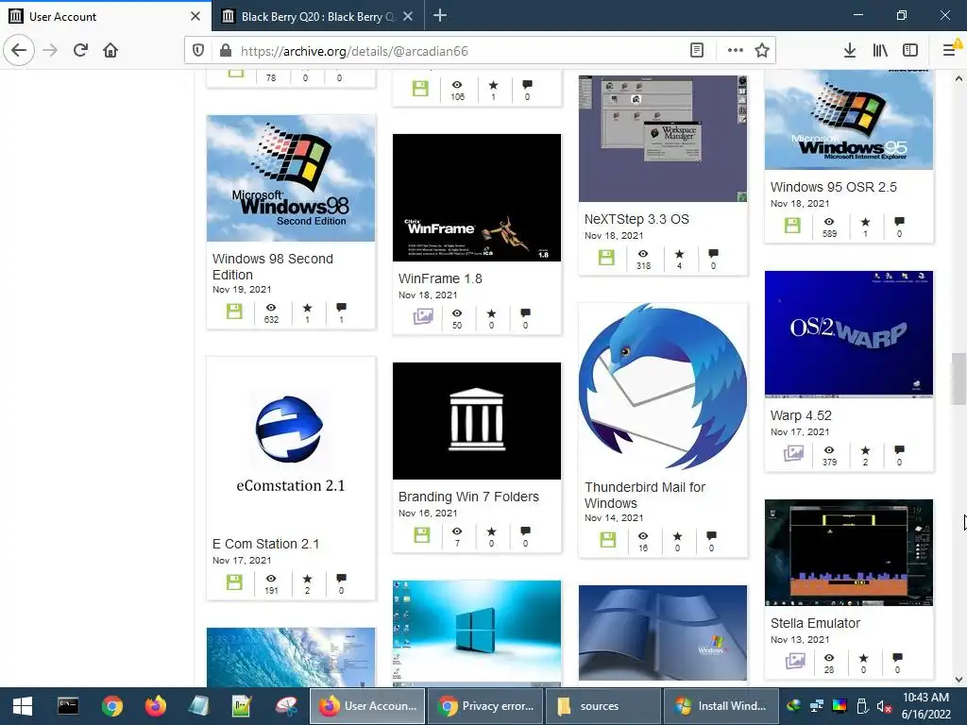The height and width of the screenshot is (725, 967).
Task: Open the Thunderbird Mail for Windows link
Action: pos(644,495)
